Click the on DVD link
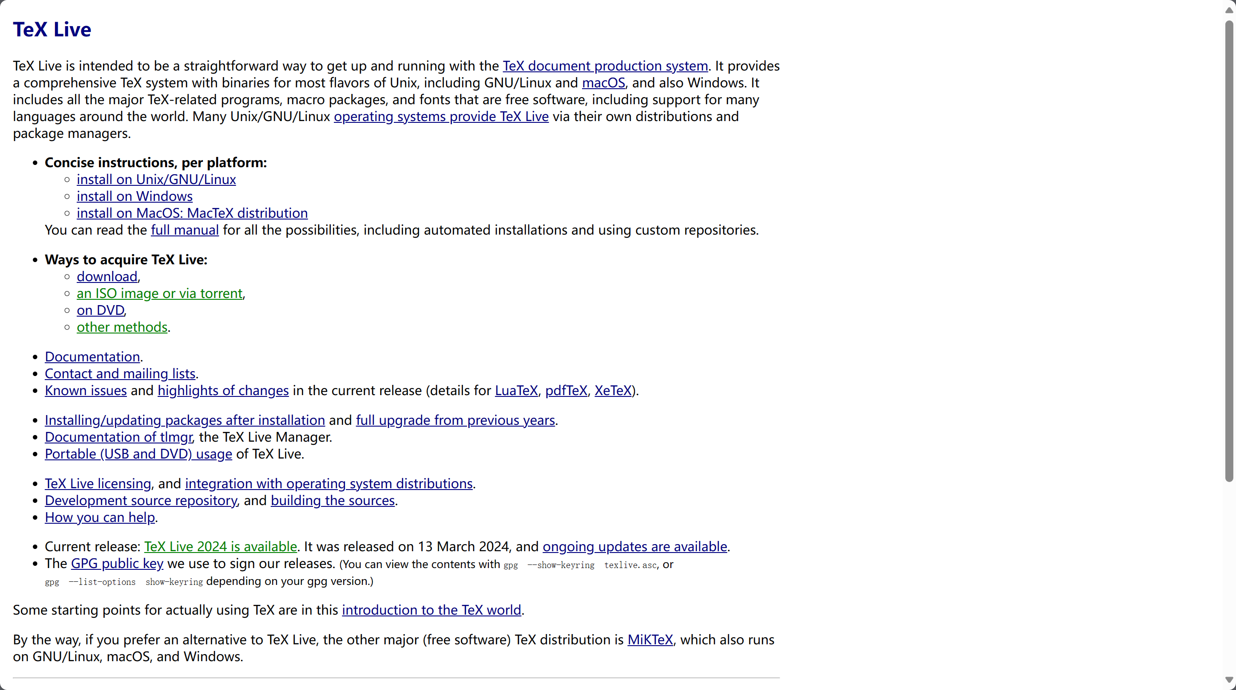 click(100, 310)
